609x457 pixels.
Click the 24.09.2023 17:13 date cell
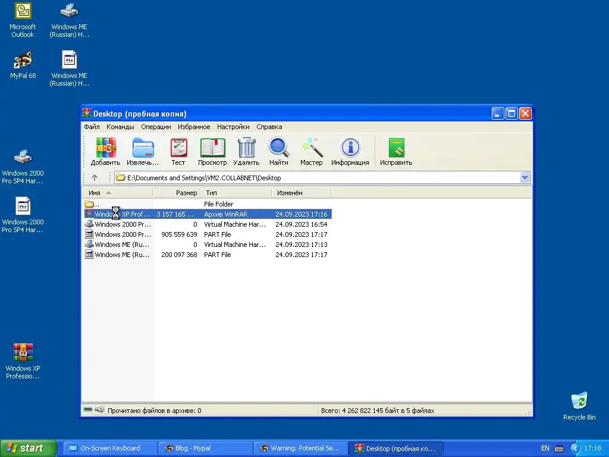pos(302,245)
